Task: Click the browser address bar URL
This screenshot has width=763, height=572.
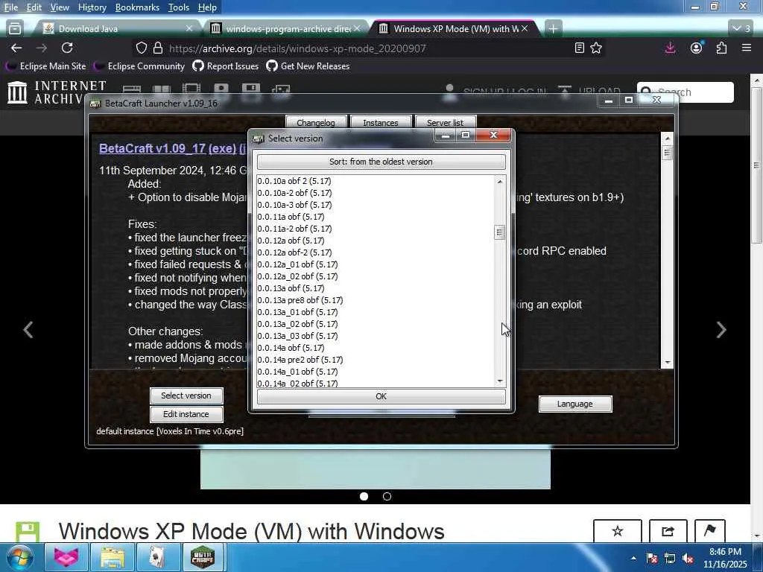Action: click(x=297, y=48)
